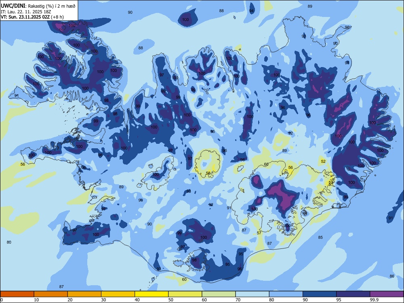
Task: Click the 70–80 pale blue legend swatch
Action: (252, 294)
